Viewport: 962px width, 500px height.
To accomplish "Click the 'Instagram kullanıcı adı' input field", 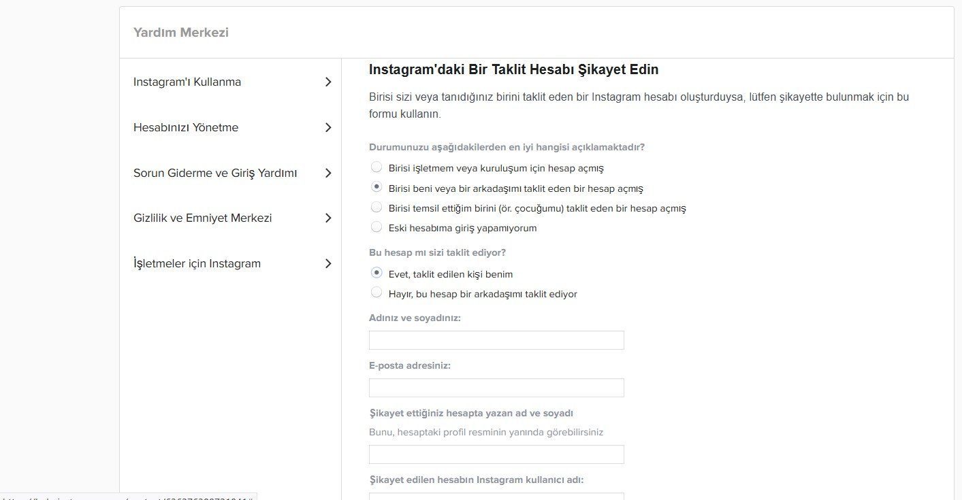I will (x=496, y=496).
